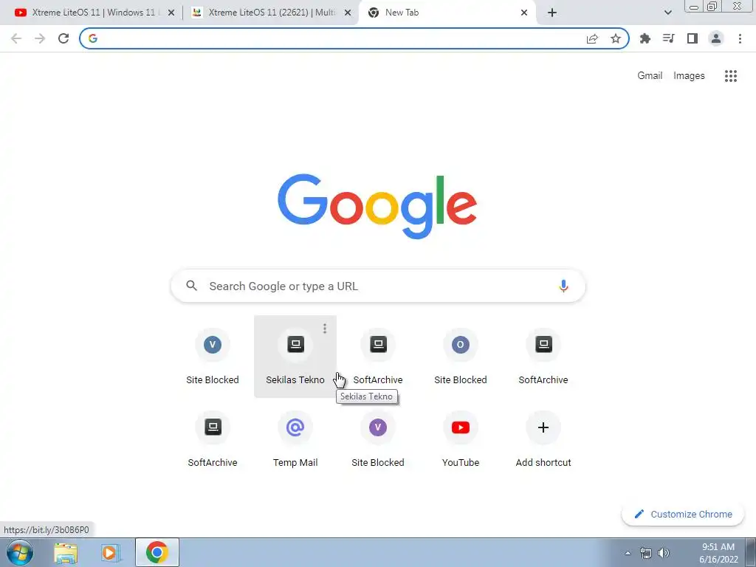Open more actions for Sekilas Tekno shortcut
The image size is (756, 567).
[x=325, y=329]
